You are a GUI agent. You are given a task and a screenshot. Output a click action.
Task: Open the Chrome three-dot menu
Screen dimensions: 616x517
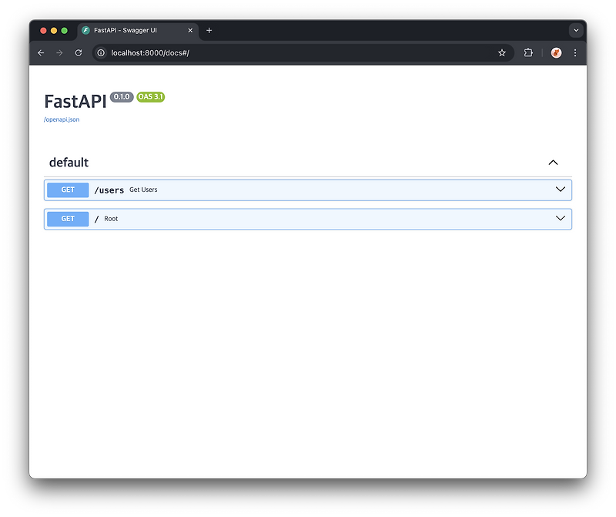575,53
